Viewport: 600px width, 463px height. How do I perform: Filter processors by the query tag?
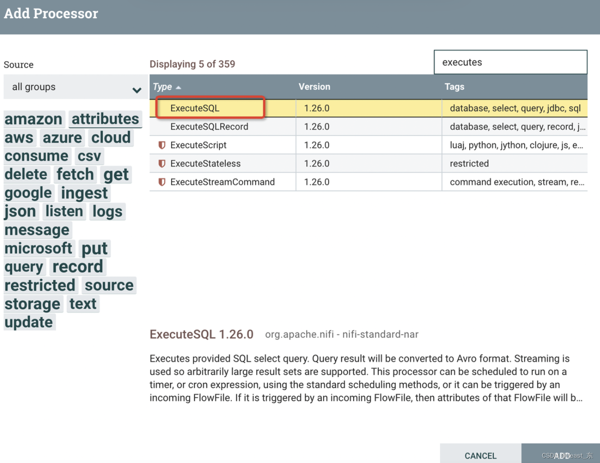24,267
